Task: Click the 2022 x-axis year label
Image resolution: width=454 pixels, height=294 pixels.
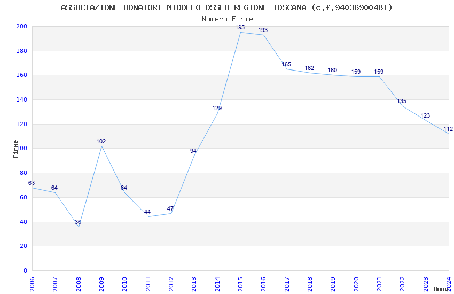Action: click(403, 284)
